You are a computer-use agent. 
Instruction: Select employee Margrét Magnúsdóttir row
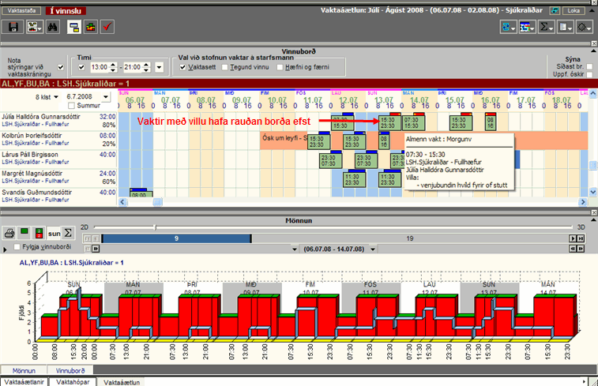58,177
